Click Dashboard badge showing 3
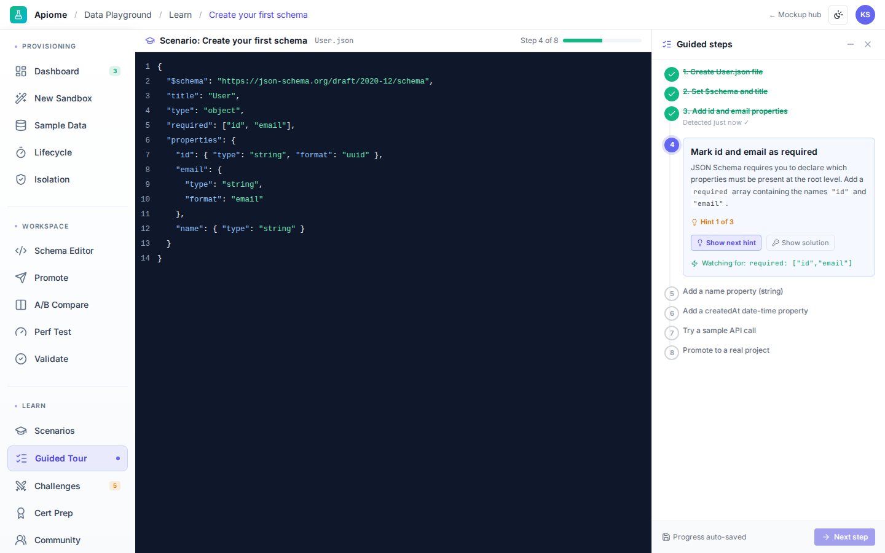Screen dimensions: 885x553 pyautogui.click(x=115, y=71)
